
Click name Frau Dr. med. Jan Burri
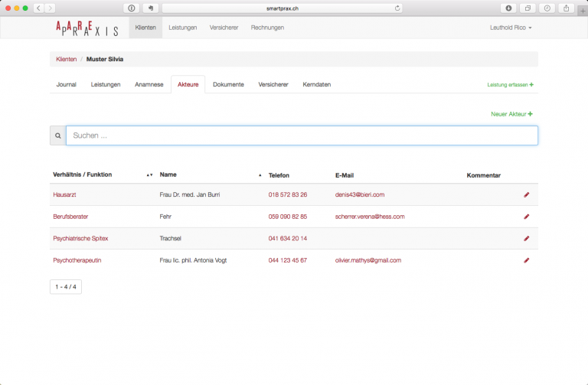click(x=190, y=194)
